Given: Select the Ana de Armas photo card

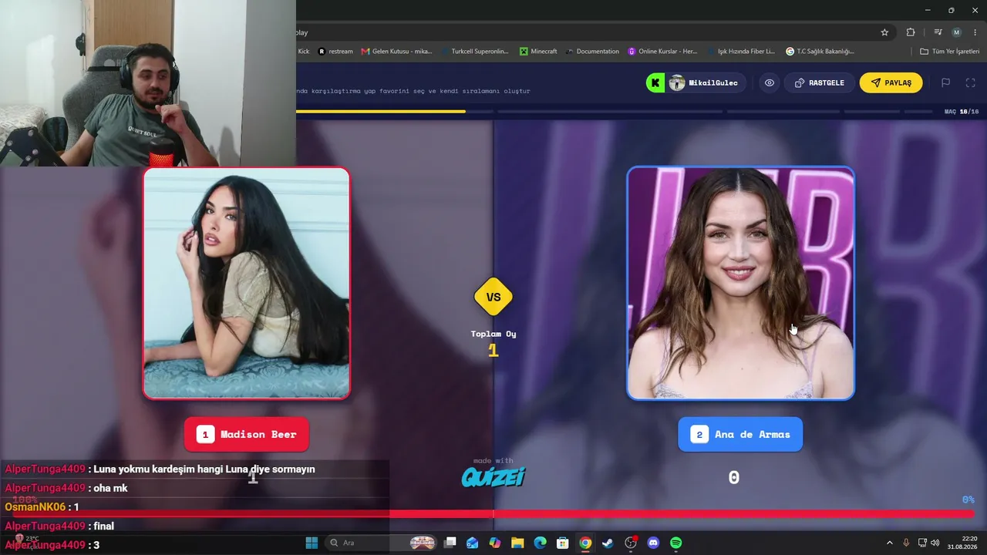Looking at the screenshot, I should [740, 283].
